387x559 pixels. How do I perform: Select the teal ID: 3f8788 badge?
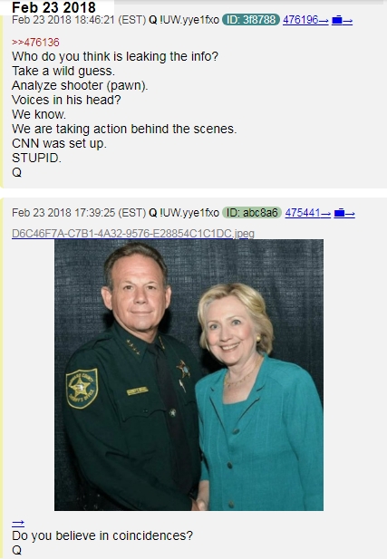tap(251, 20)
